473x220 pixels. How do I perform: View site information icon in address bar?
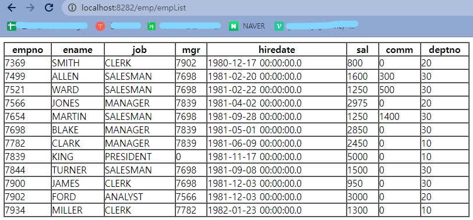click(72, 8)
